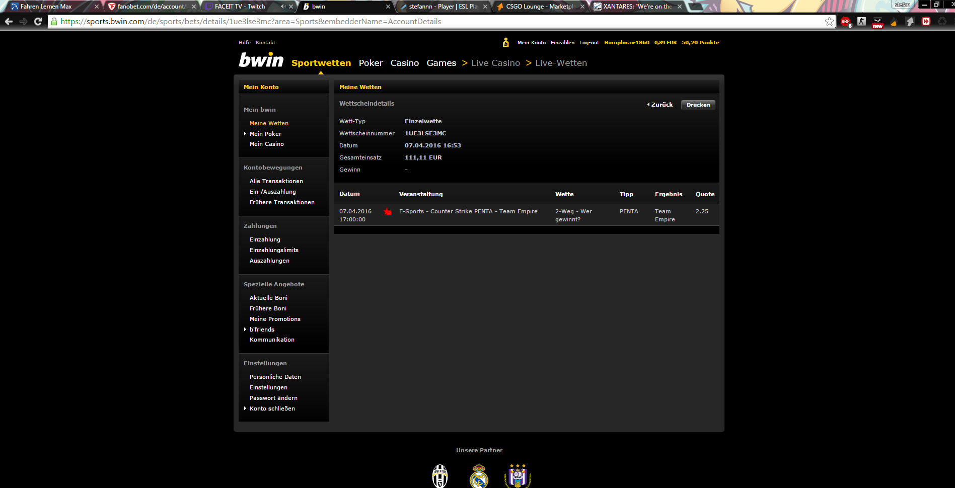Viewport: 955px width, 488px height.
Task: Close the CSGO Lounge tab
Action: pos(582,7)
